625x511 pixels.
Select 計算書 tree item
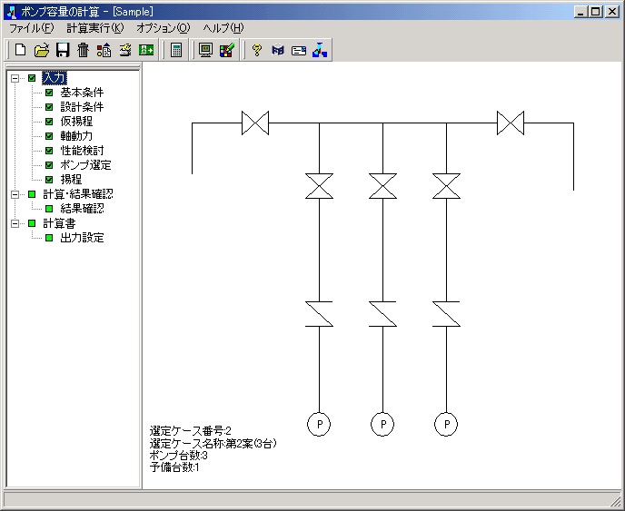[59, 223]
